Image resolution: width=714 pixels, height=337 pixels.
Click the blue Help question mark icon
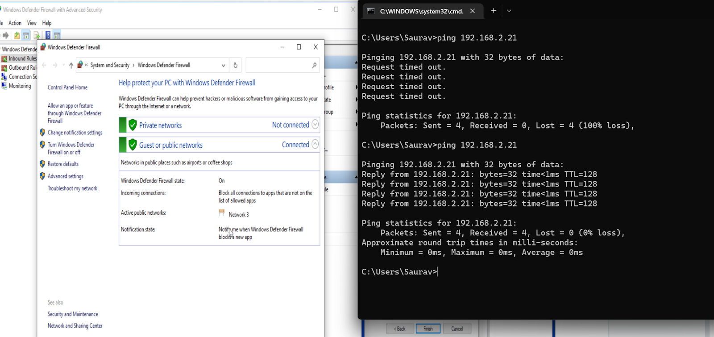tap(48, 36)
